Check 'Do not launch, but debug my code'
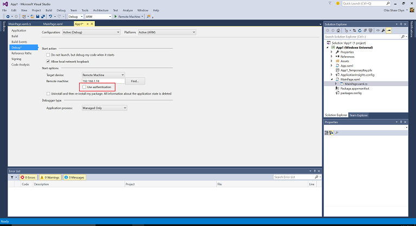 [48, 55]
